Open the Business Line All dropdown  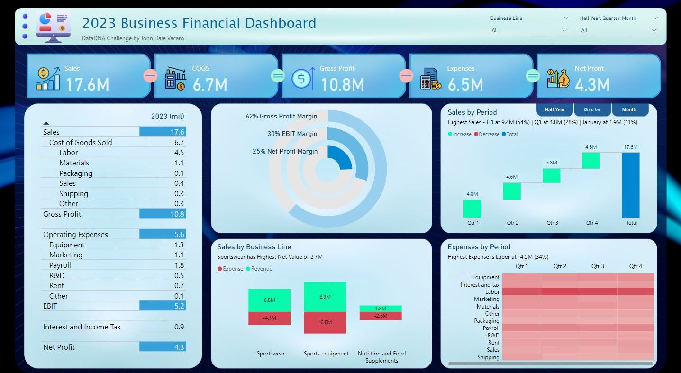click(x=529, y=30)
